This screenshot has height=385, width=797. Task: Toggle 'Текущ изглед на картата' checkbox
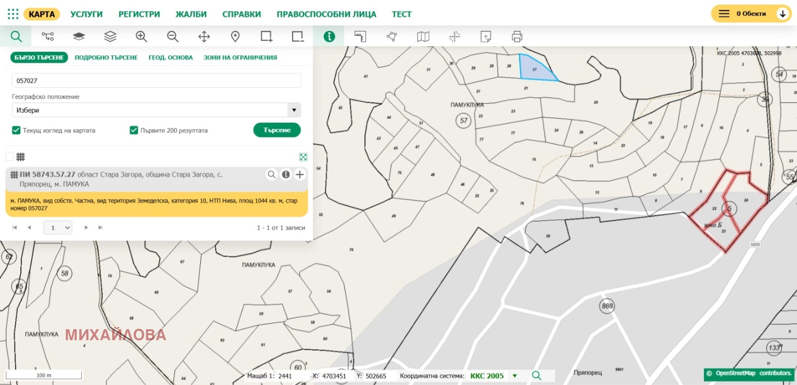[x=16, y=130]
